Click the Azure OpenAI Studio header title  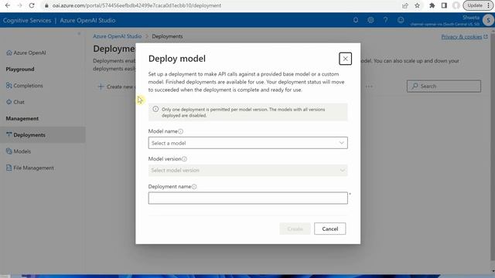[x=87, y=21]
